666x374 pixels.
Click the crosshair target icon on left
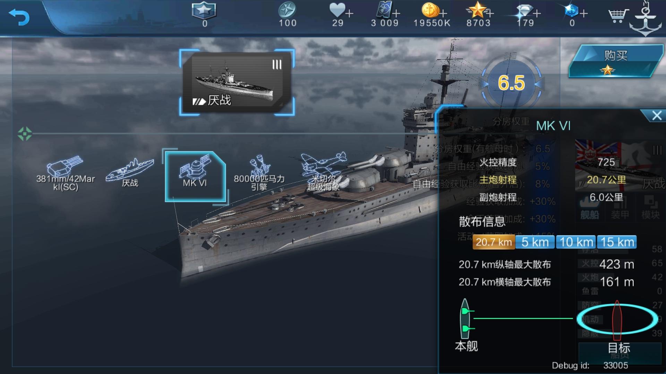[25, 134]
